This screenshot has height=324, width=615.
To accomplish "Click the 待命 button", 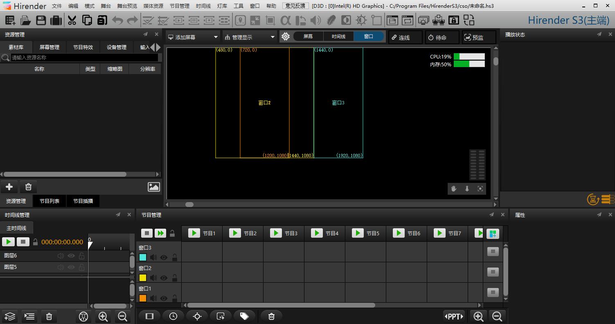I will 442,37.
